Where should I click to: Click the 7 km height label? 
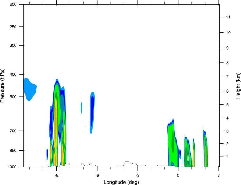[x=227, y=77]
